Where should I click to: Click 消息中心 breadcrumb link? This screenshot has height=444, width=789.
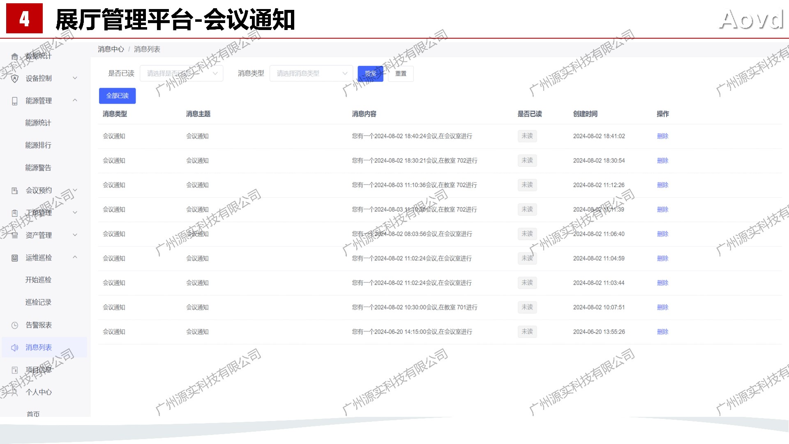111,49
